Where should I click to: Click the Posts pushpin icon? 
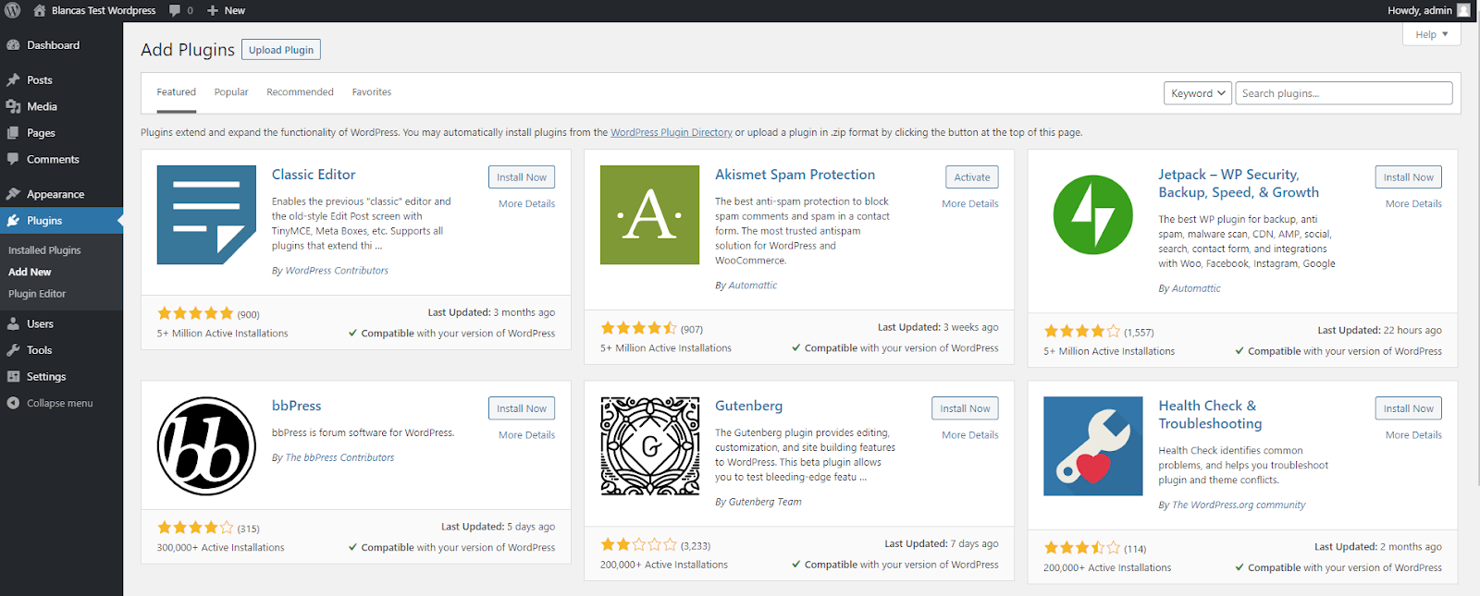(13, 80)
